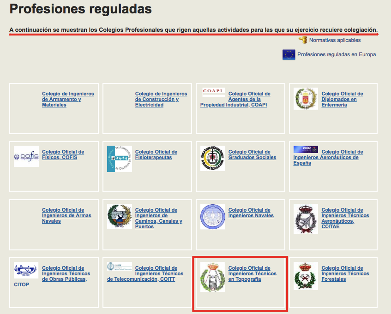Open Colegio Oficial de Físicos, COFIS link
Viewport: 391px width, 314px height.
63,154
